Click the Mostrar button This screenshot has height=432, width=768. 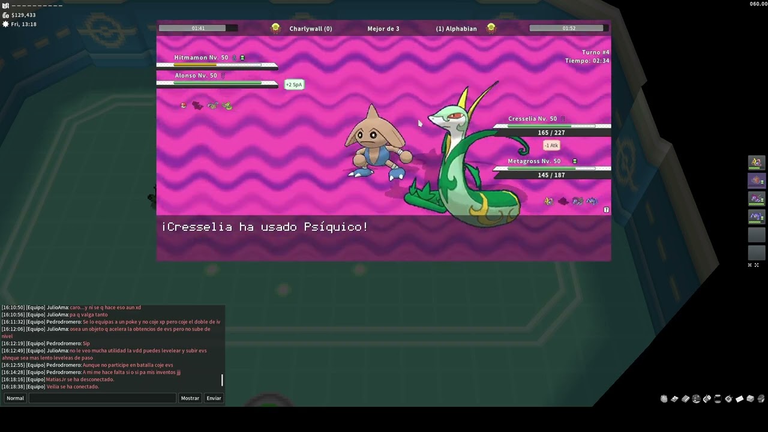click(x=190, y=398)
